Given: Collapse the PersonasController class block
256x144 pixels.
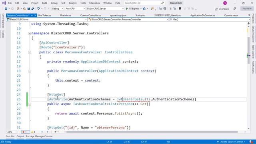Looking at the screenshot, I should [30, 52].
